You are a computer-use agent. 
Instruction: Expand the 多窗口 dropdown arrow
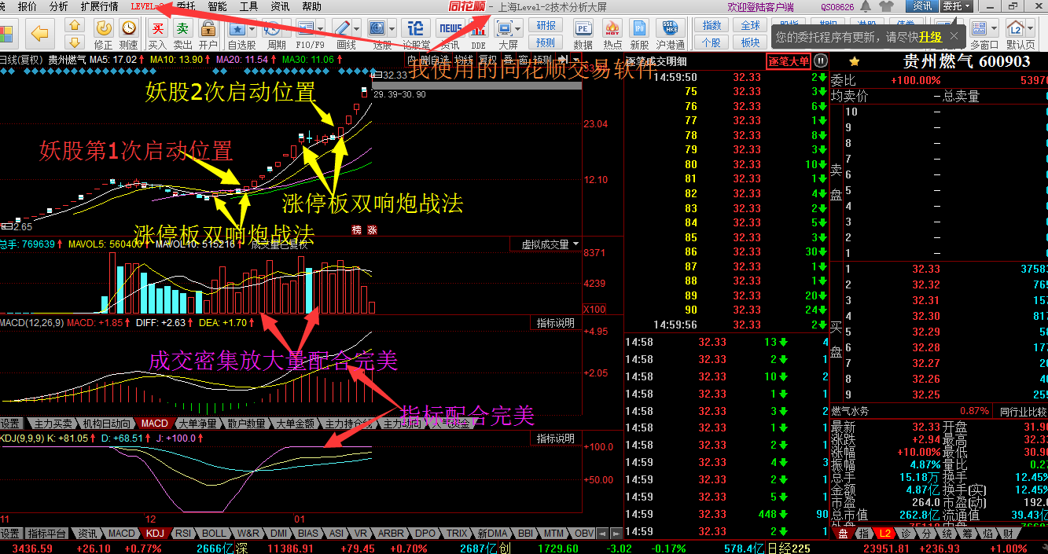(995, 30)
